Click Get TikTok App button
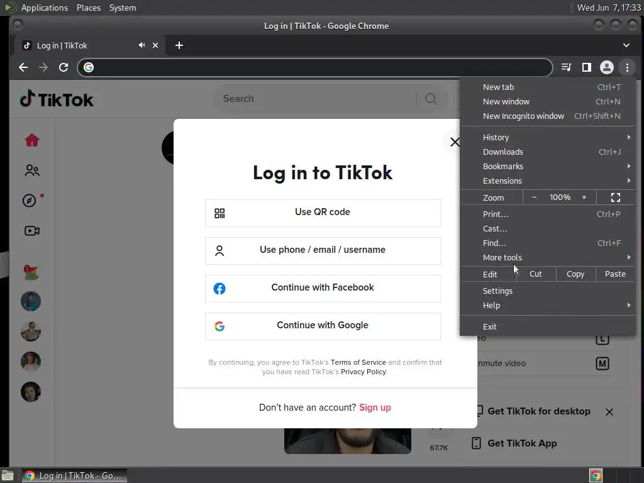The width and height of the screenshot is (644, 483). point(514,443)
